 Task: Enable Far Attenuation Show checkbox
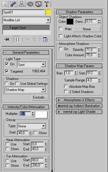[x=7, y=165]
